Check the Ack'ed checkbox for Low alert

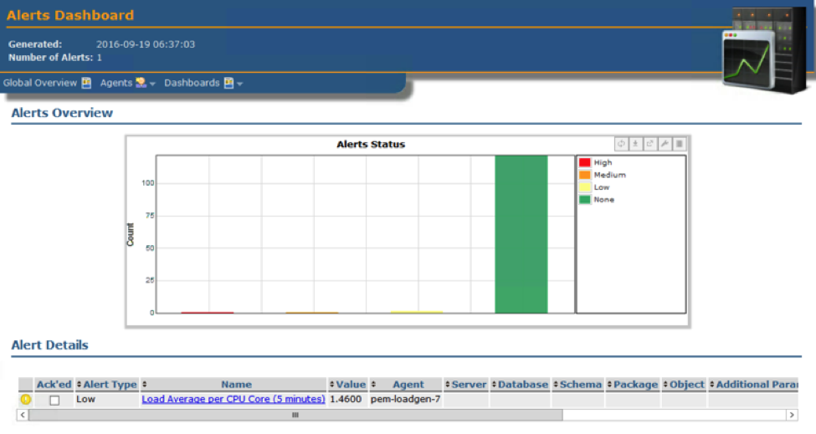click(54, 401)
